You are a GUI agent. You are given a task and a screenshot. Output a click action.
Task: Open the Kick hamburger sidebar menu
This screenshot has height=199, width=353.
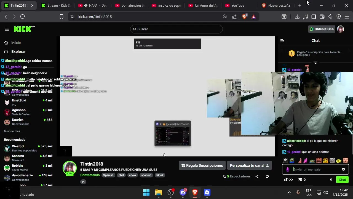click(7, 29)
